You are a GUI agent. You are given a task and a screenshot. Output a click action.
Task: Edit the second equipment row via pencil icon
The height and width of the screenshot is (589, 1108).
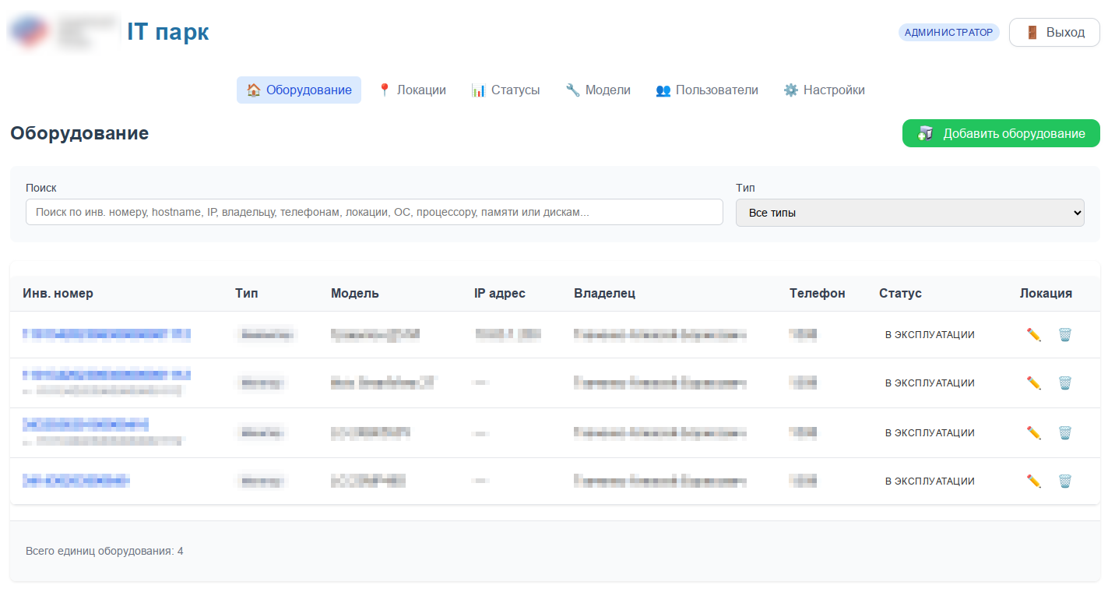1033,383
